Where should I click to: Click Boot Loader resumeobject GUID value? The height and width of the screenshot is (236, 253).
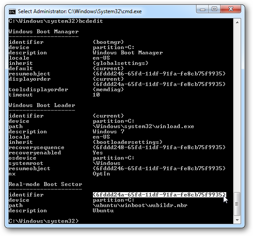pyautogui.click(x=159, y=168)
